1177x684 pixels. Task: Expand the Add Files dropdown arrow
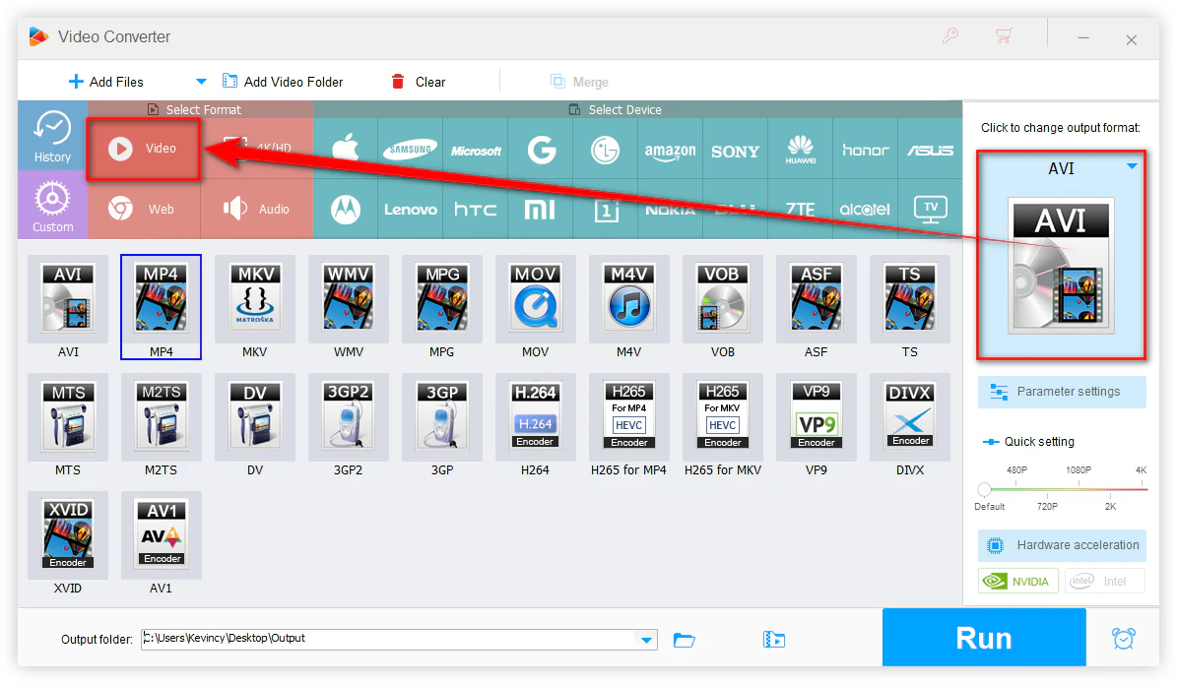(201, 82)
